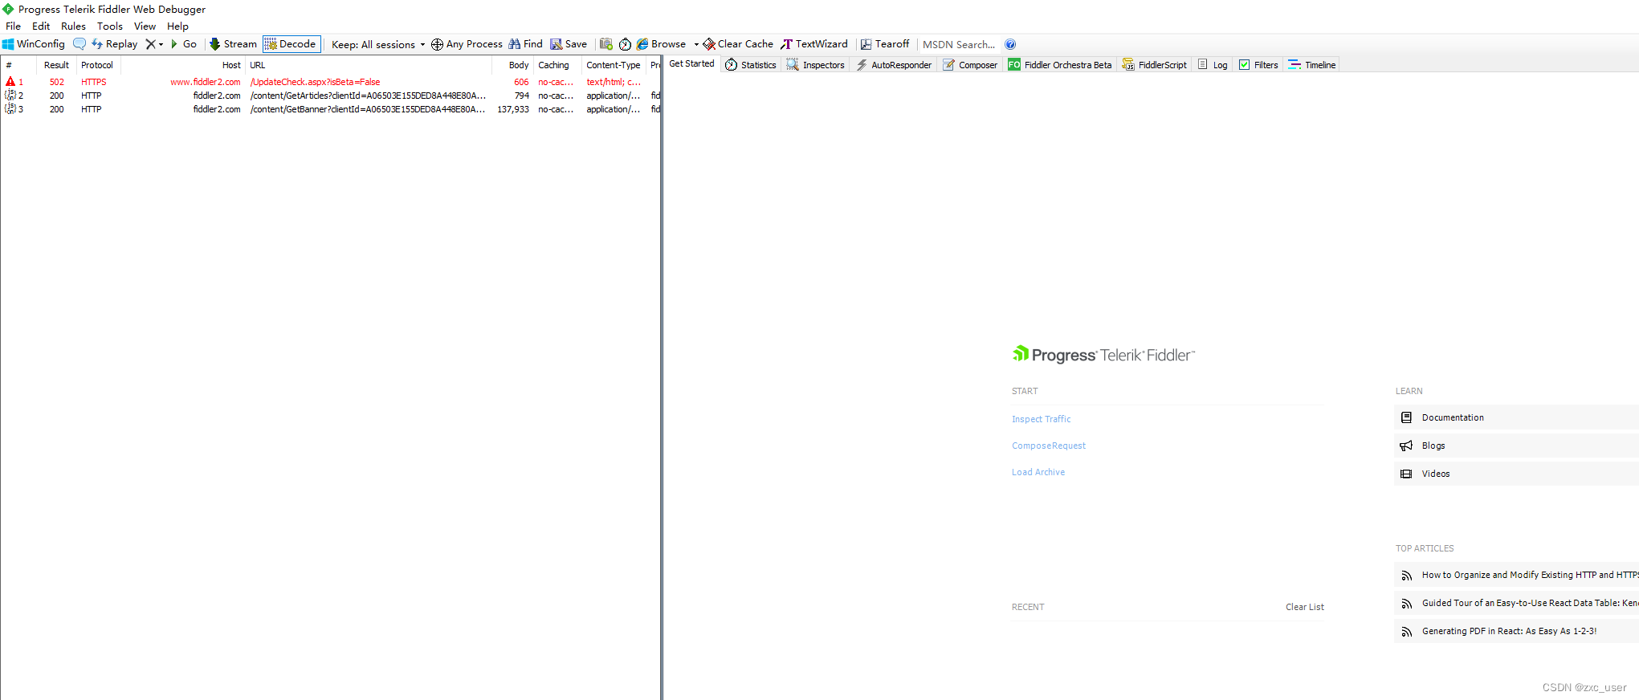Click the Load Archive link
Screen dimensions: 1639x700
point(1038,472)
